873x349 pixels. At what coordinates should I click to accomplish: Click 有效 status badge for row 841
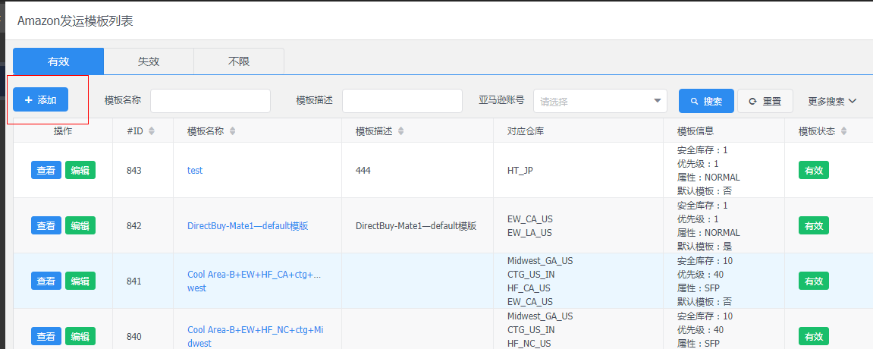(x=813, y=281)
